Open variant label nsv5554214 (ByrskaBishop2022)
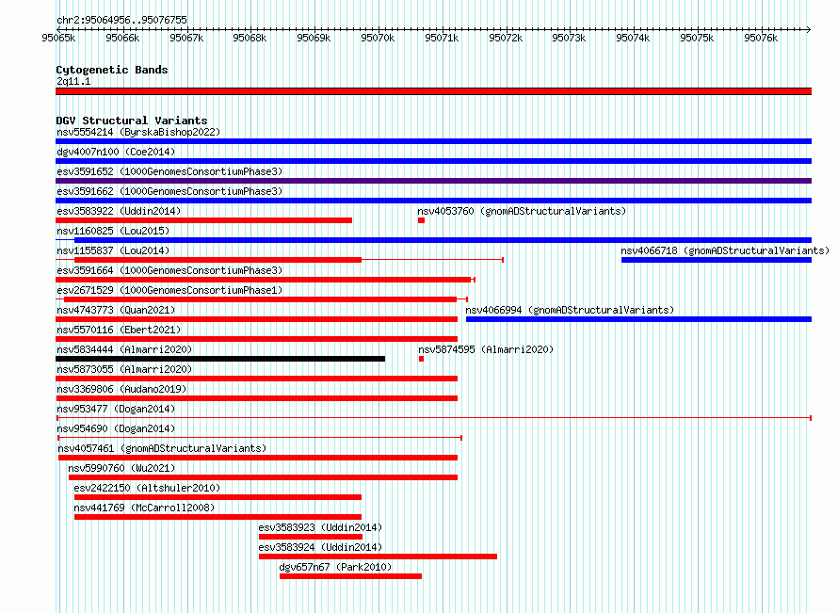Screen dimensions: 838x613 138,132
